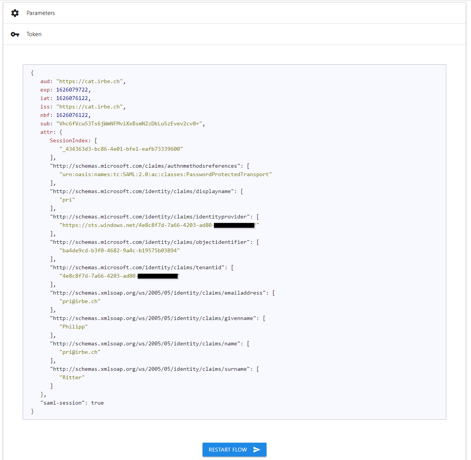This screenshot has height=460, width=471.
Task: Click the displayname claim key
Action: click(x=142, y=191)
